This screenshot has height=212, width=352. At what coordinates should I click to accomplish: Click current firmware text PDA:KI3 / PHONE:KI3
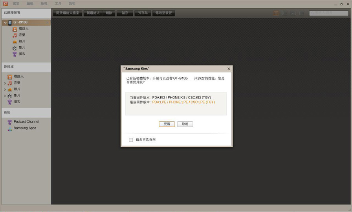pos(181,98)
